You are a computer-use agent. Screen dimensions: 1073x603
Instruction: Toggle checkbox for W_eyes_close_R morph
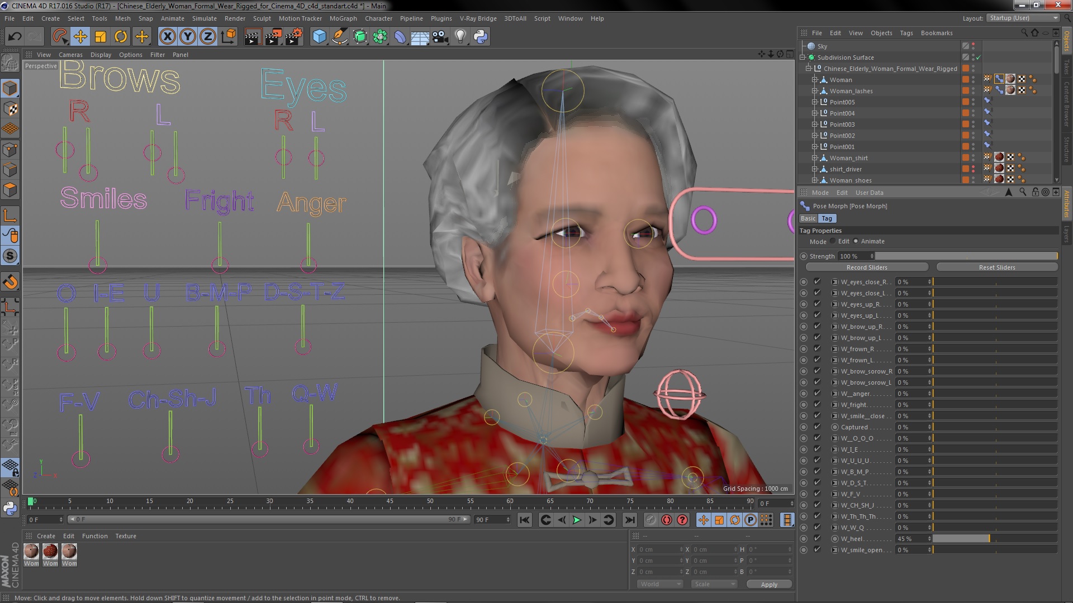(817, 281)
